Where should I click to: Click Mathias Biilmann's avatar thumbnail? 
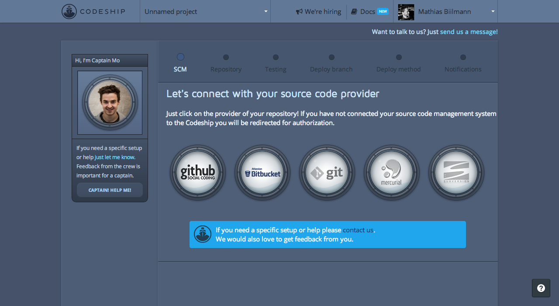click(x=406, y=12)
